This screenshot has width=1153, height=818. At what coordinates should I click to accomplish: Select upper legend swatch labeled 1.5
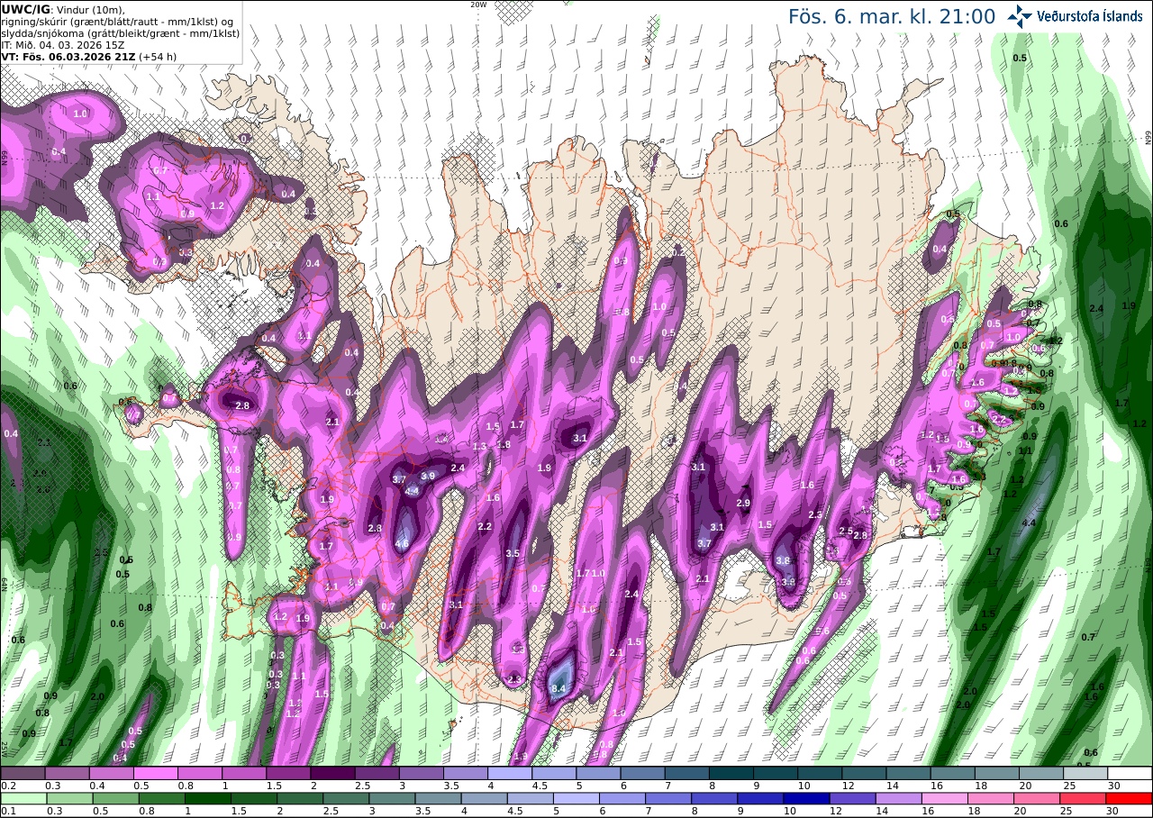(288, 773)
